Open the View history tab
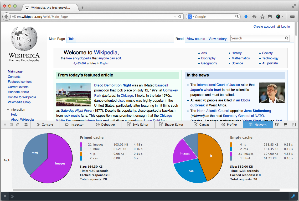 218,39
